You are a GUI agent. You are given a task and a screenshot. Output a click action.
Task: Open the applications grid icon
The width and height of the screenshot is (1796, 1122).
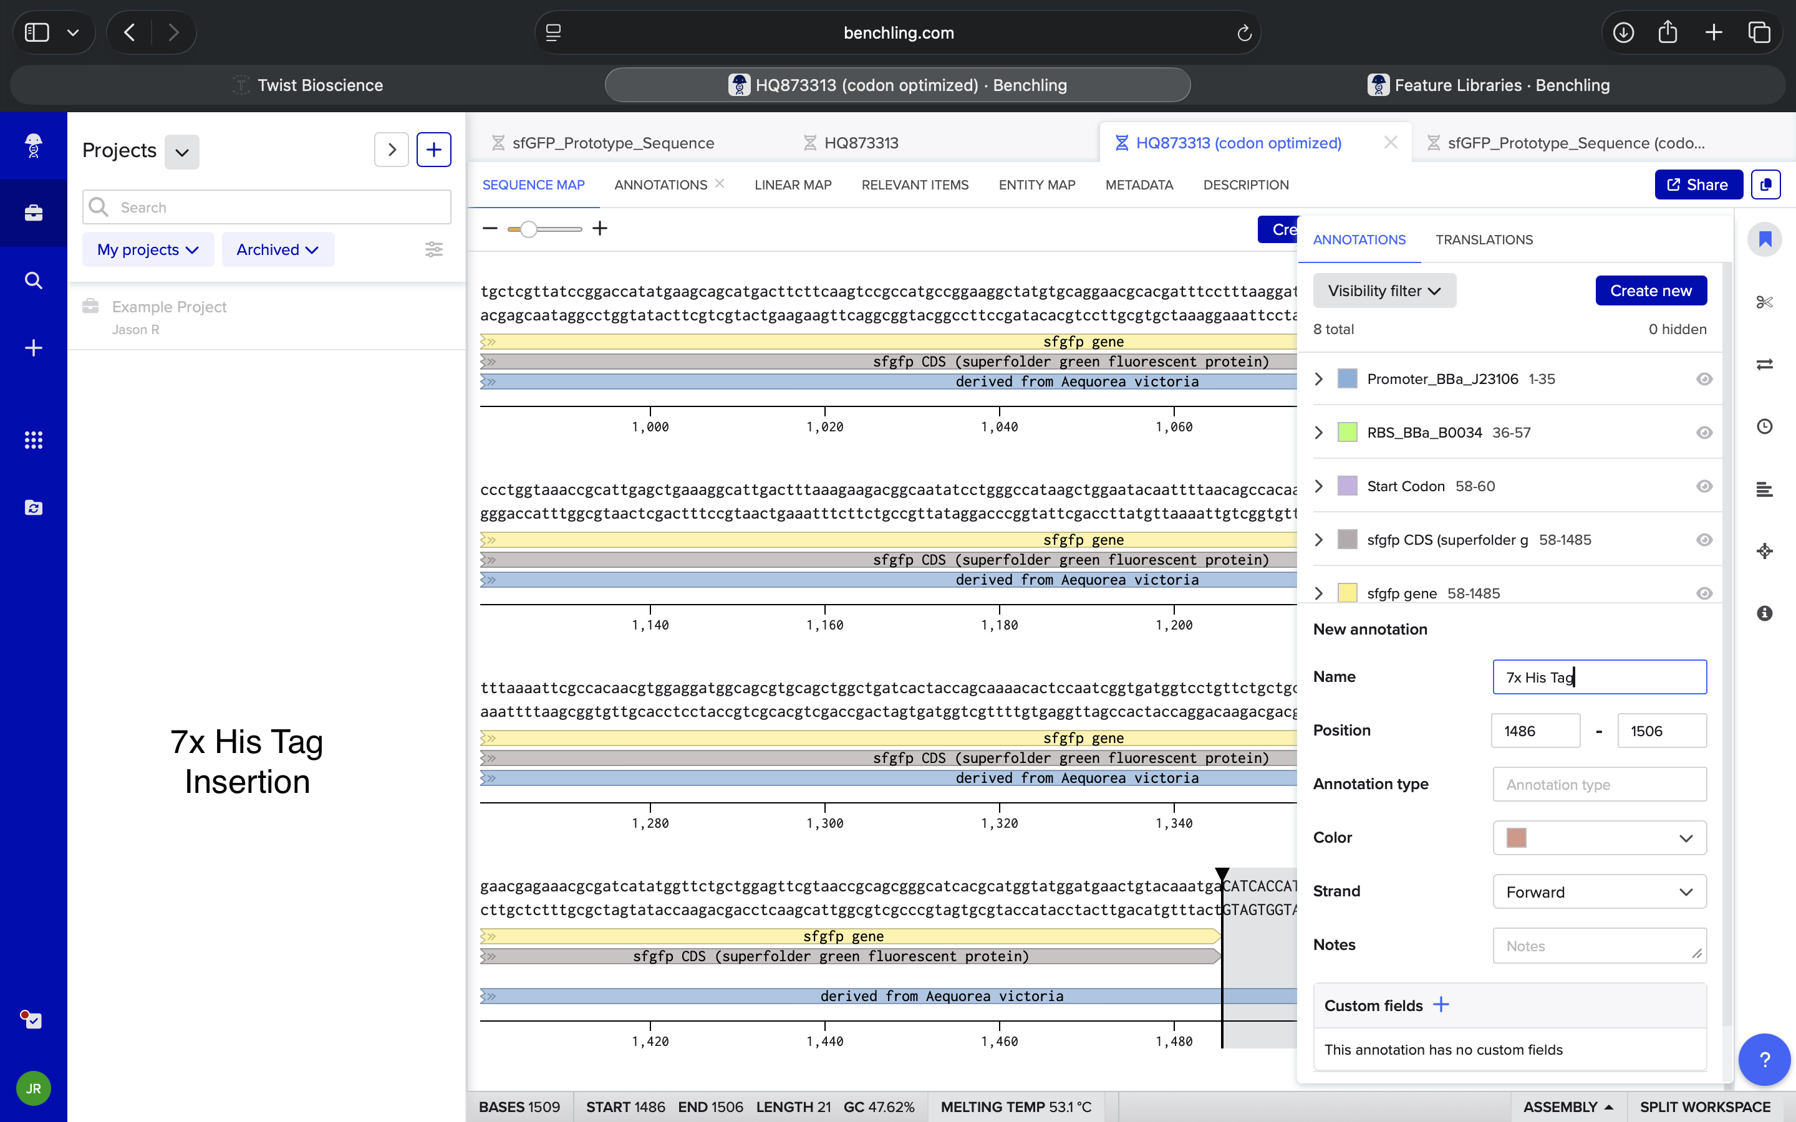[x=34, y=440]
